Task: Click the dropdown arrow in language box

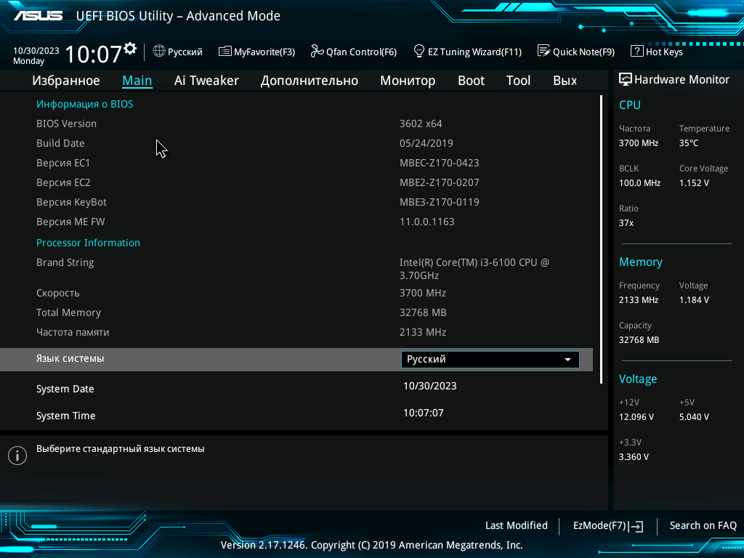Action: point(567,360)
